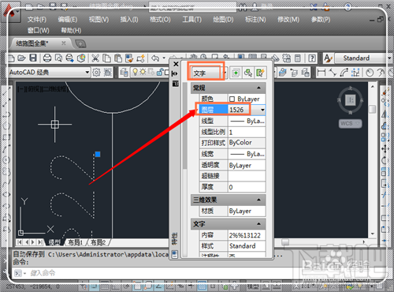
Task: Select the Arc Length dimension tool
Action: [x=344, y=73]
